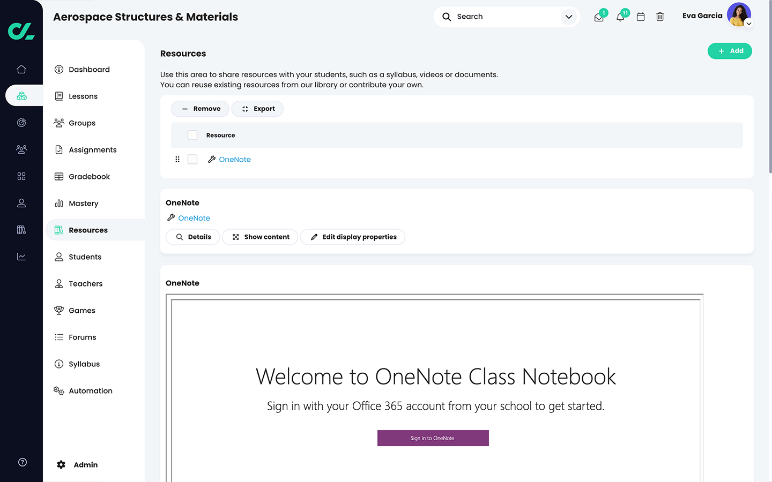Click the logo icon at top left

coord(21,31)
